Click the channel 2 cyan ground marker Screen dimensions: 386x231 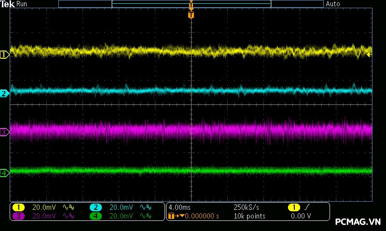point(4,93)
